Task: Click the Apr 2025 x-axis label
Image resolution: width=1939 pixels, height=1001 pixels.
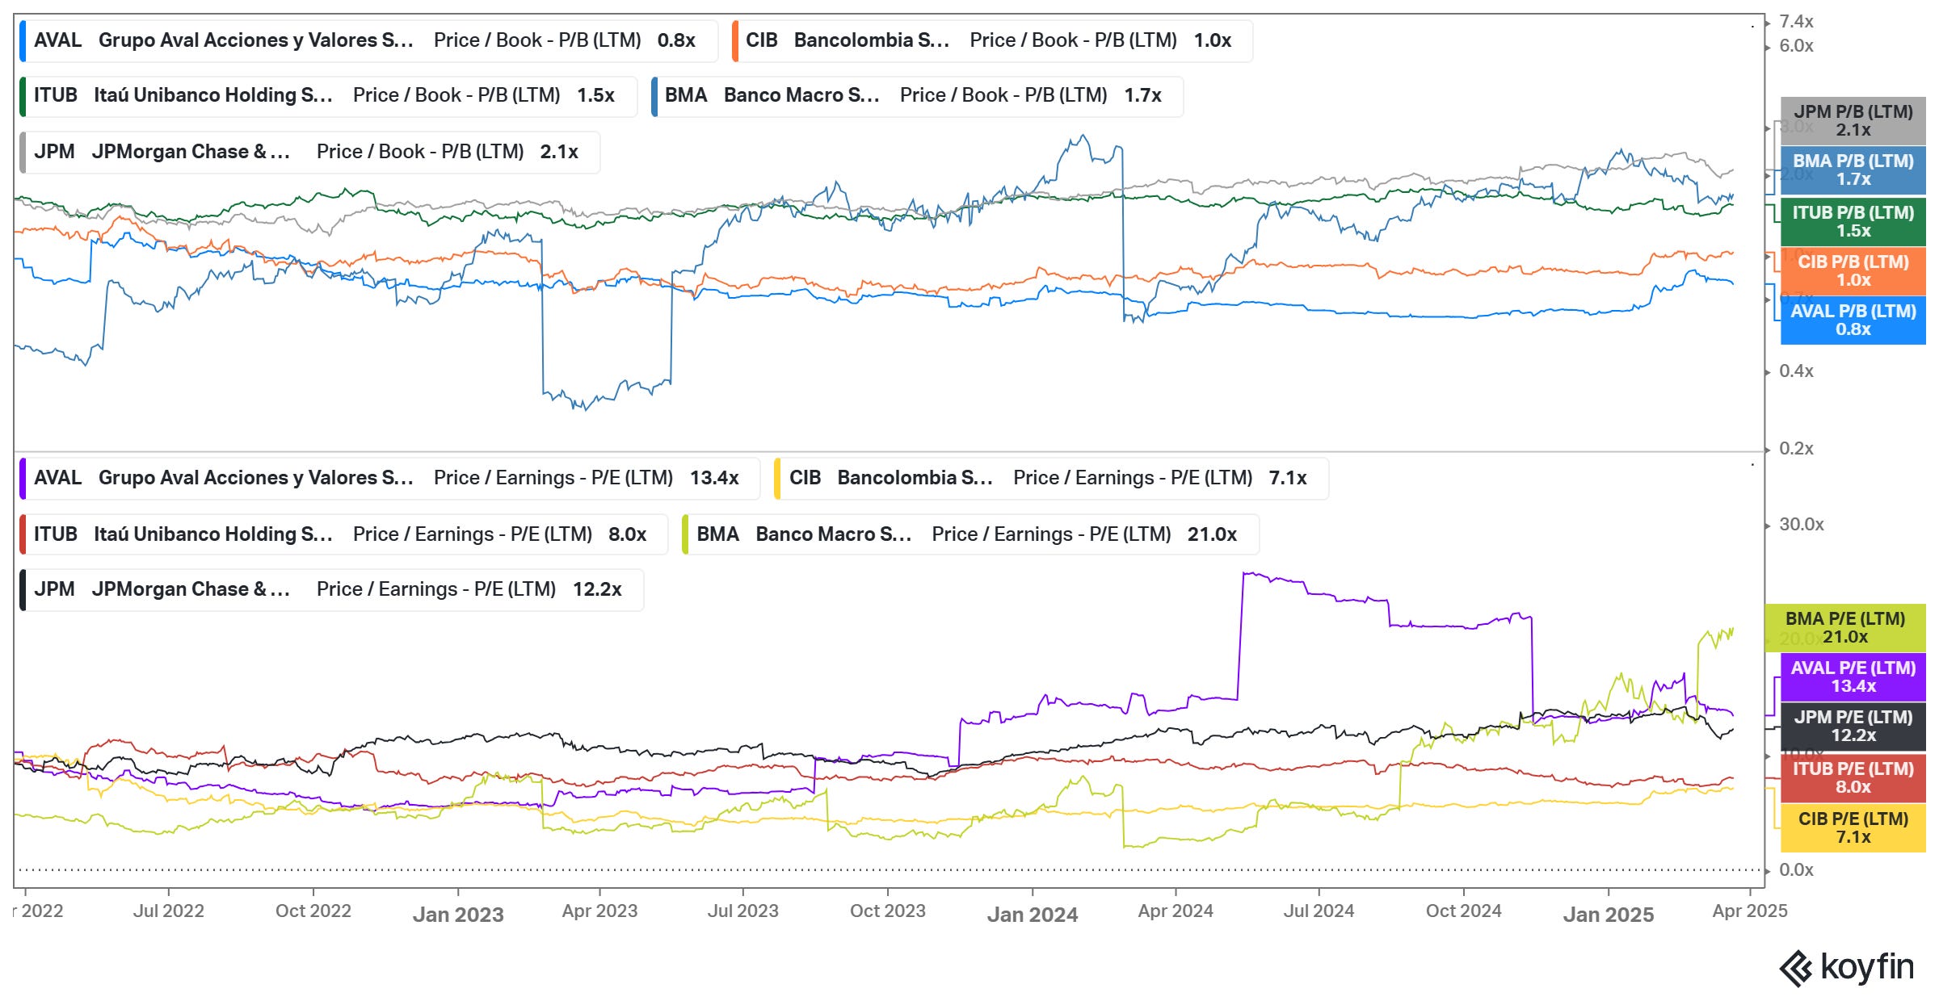Action: click(1750, 911)
